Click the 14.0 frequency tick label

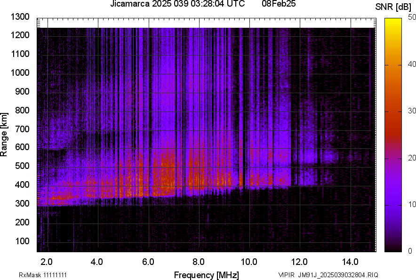350,262
